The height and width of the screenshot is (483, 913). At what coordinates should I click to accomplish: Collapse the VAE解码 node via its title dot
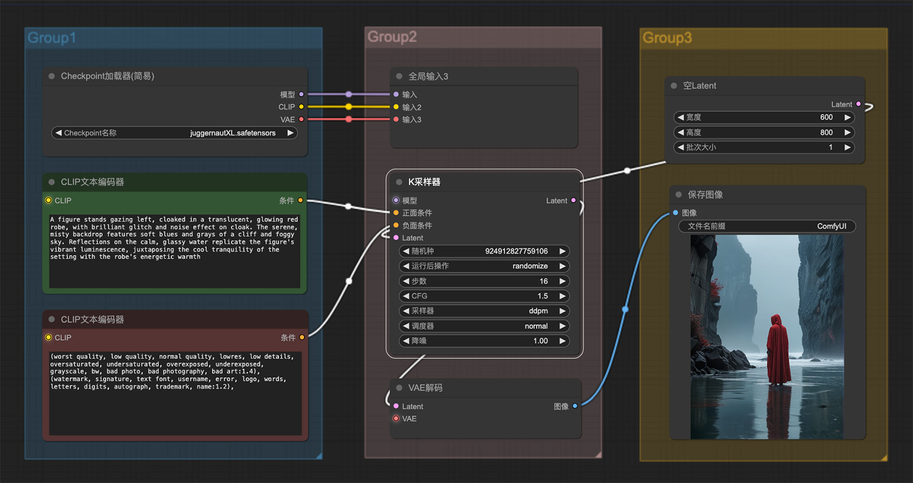[x=399, y=387]
